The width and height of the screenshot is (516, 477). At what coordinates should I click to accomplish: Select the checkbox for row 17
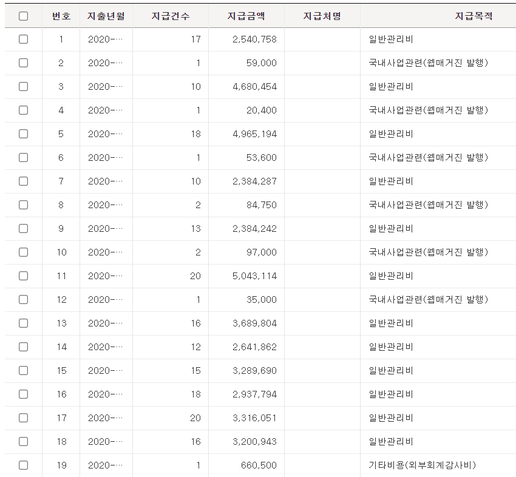23,418
